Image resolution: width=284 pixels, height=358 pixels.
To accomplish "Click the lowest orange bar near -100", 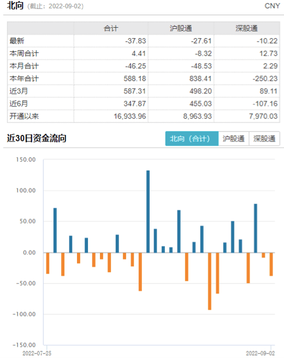I will pyautogui.click(x=210, y=281).
